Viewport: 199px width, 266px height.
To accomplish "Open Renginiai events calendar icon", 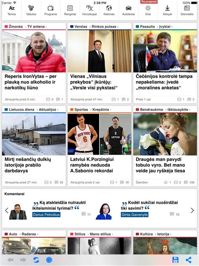I will (x=70, y=8).
